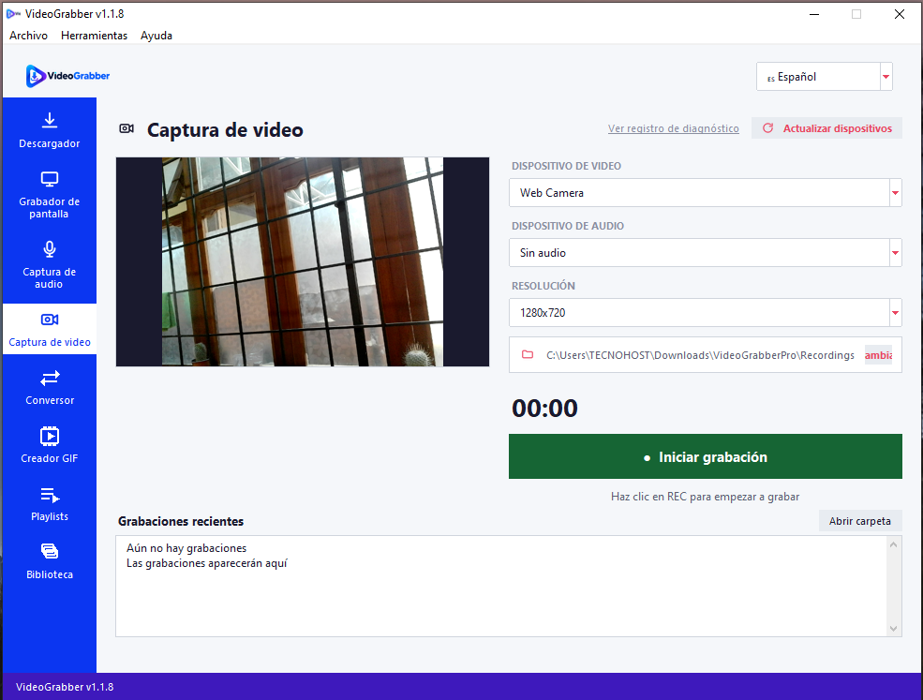Click the Playlists sidebar label
923x700 pixels.
click(x=50, y=516)
